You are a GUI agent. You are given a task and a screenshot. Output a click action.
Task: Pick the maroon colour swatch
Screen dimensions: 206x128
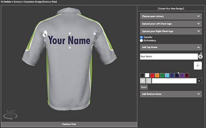187,75
